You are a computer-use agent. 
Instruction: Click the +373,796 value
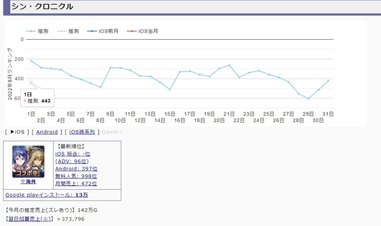coord(71,219)
